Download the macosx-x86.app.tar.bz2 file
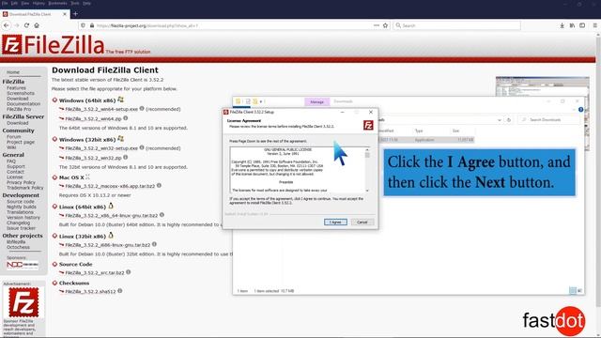This screenshot has height=338, width=601. point(110,186)
